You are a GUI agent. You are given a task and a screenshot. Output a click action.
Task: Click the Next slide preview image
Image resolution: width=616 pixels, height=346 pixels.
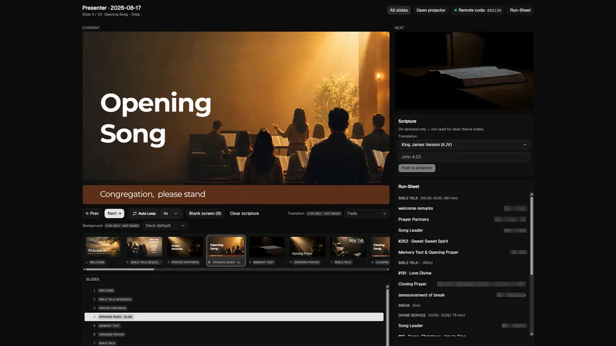pos(464,71)
